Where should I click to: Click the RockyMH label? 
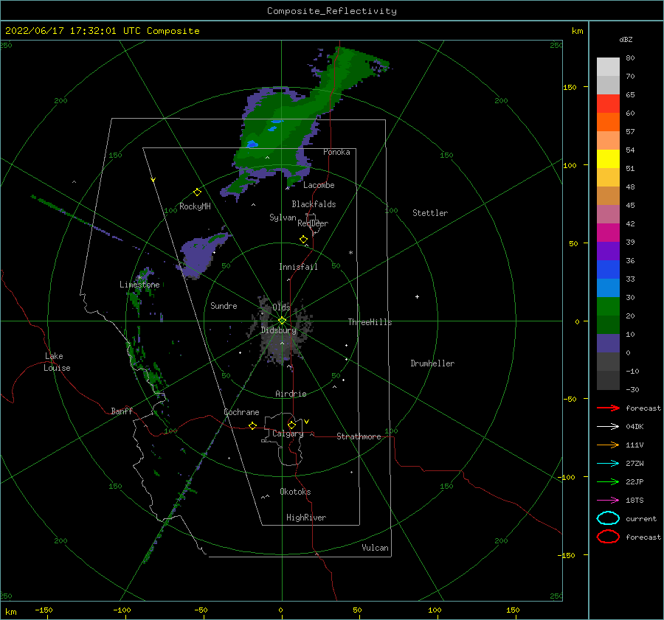195,206
